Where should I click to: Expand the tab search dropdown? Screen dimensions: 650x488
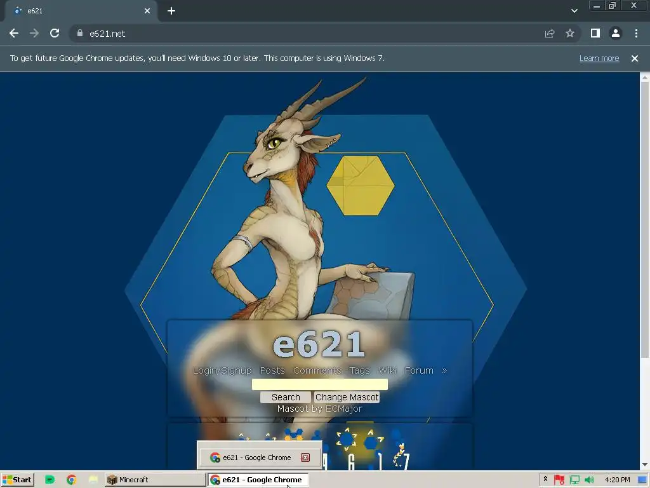click(x=574, y=11)
